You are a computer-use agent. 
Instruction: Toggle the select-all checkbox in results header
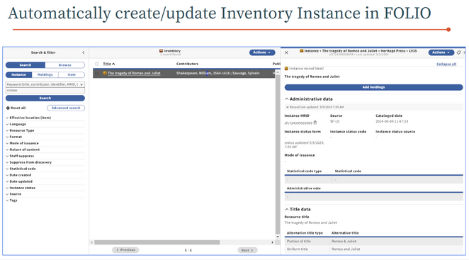pos(96,64)
